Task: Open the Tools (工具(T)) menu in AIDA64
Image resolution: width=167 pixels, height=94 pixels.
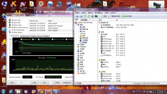Action: pyautogui.click(x=107, y=13)
